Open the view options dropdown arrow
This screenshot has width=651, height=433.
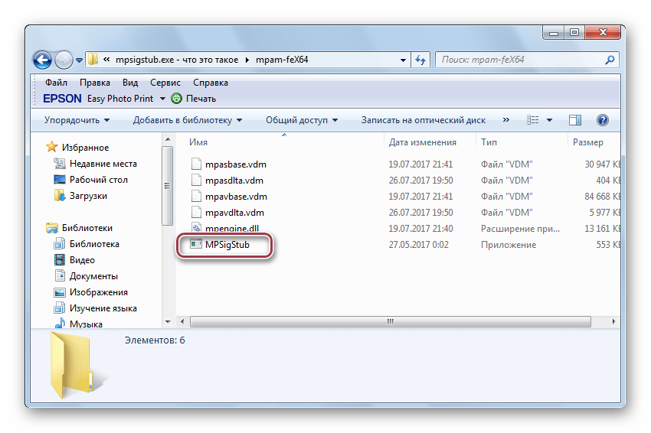(549, 120)
